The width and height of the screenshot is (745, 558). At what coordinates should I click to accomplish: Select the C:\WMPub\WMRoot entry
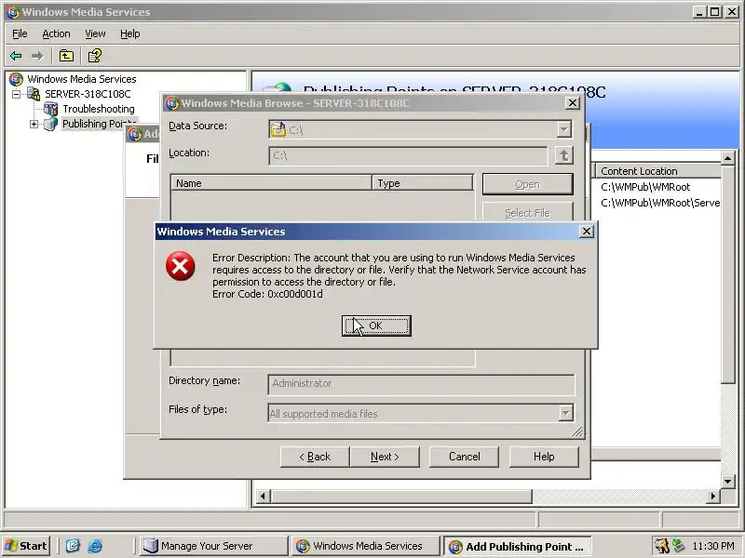point(645,187)
